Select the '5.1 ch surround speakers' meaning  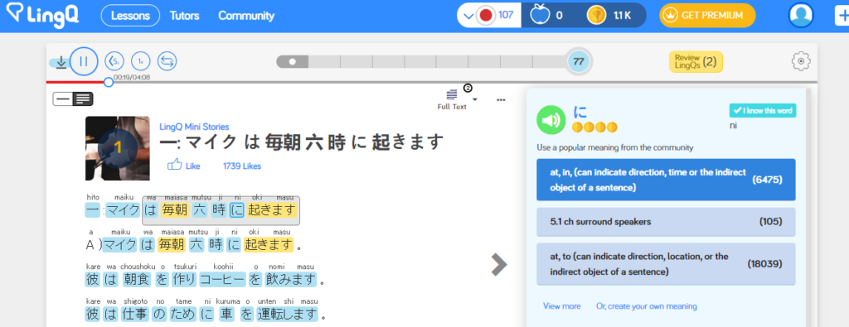pos(666,222)
